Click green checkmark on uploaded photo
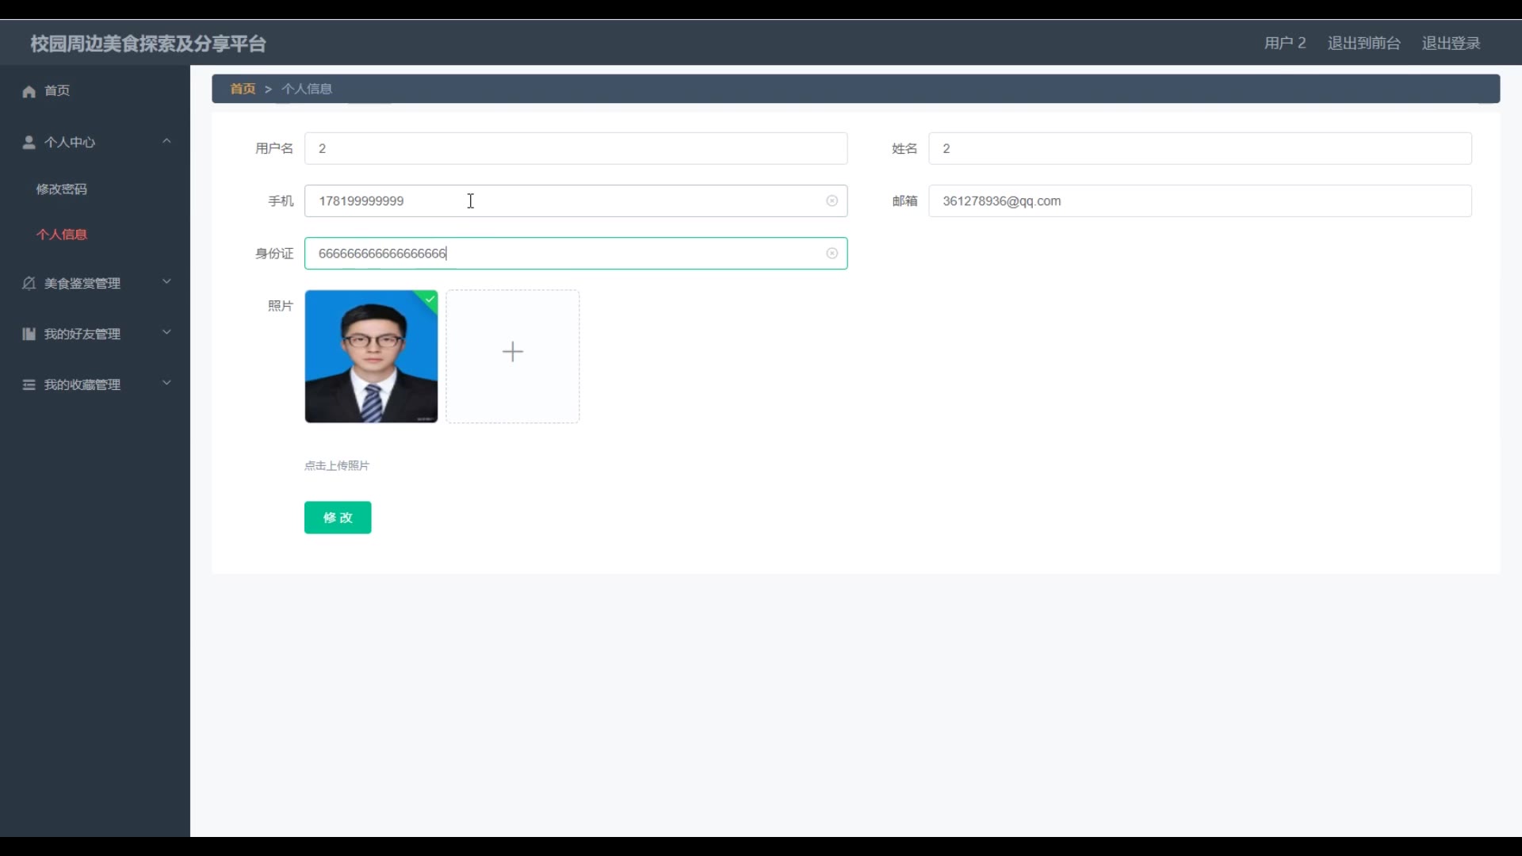The image size is (1522, 856). pos(430,299)
